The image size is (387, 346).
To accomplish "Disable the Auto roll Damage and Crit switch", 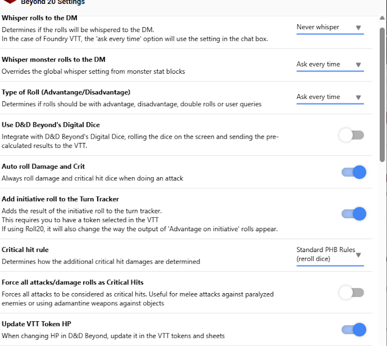I will click(x=354, y=172).
